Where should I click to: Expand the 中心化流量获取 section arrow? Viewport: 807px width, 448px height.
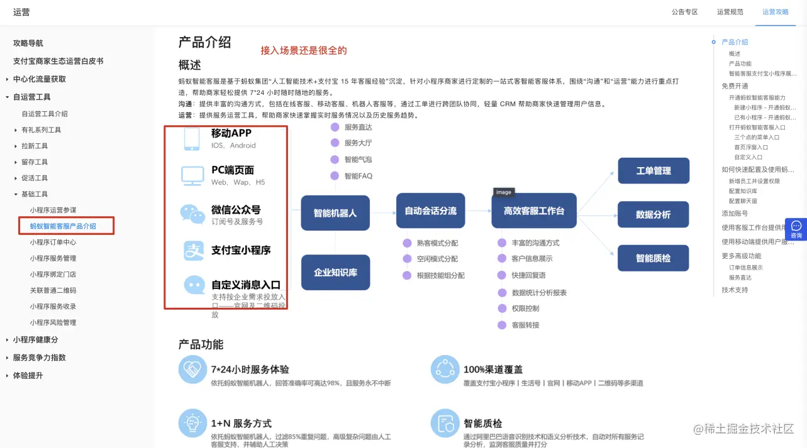(7, 79)
